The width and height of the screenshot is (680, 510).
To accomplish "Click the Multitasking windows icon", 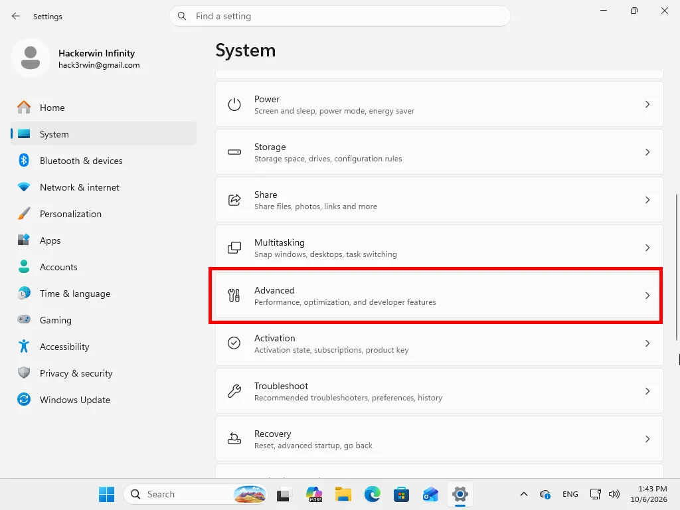I will click(234, 248).
